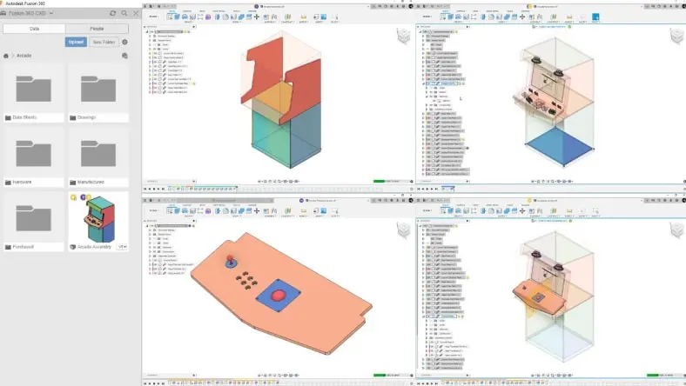Open search in the Data Panel

click(124, 13)
